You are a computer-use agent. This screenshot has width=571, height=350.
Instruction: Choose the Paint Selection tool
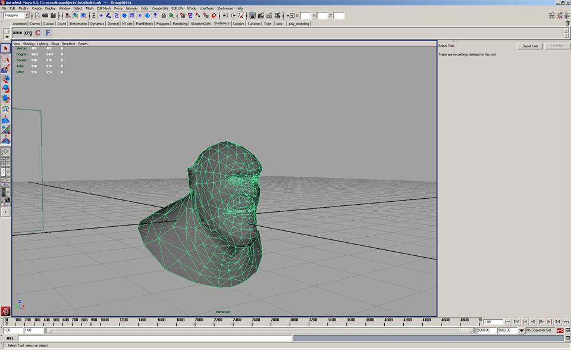point(5,68)
